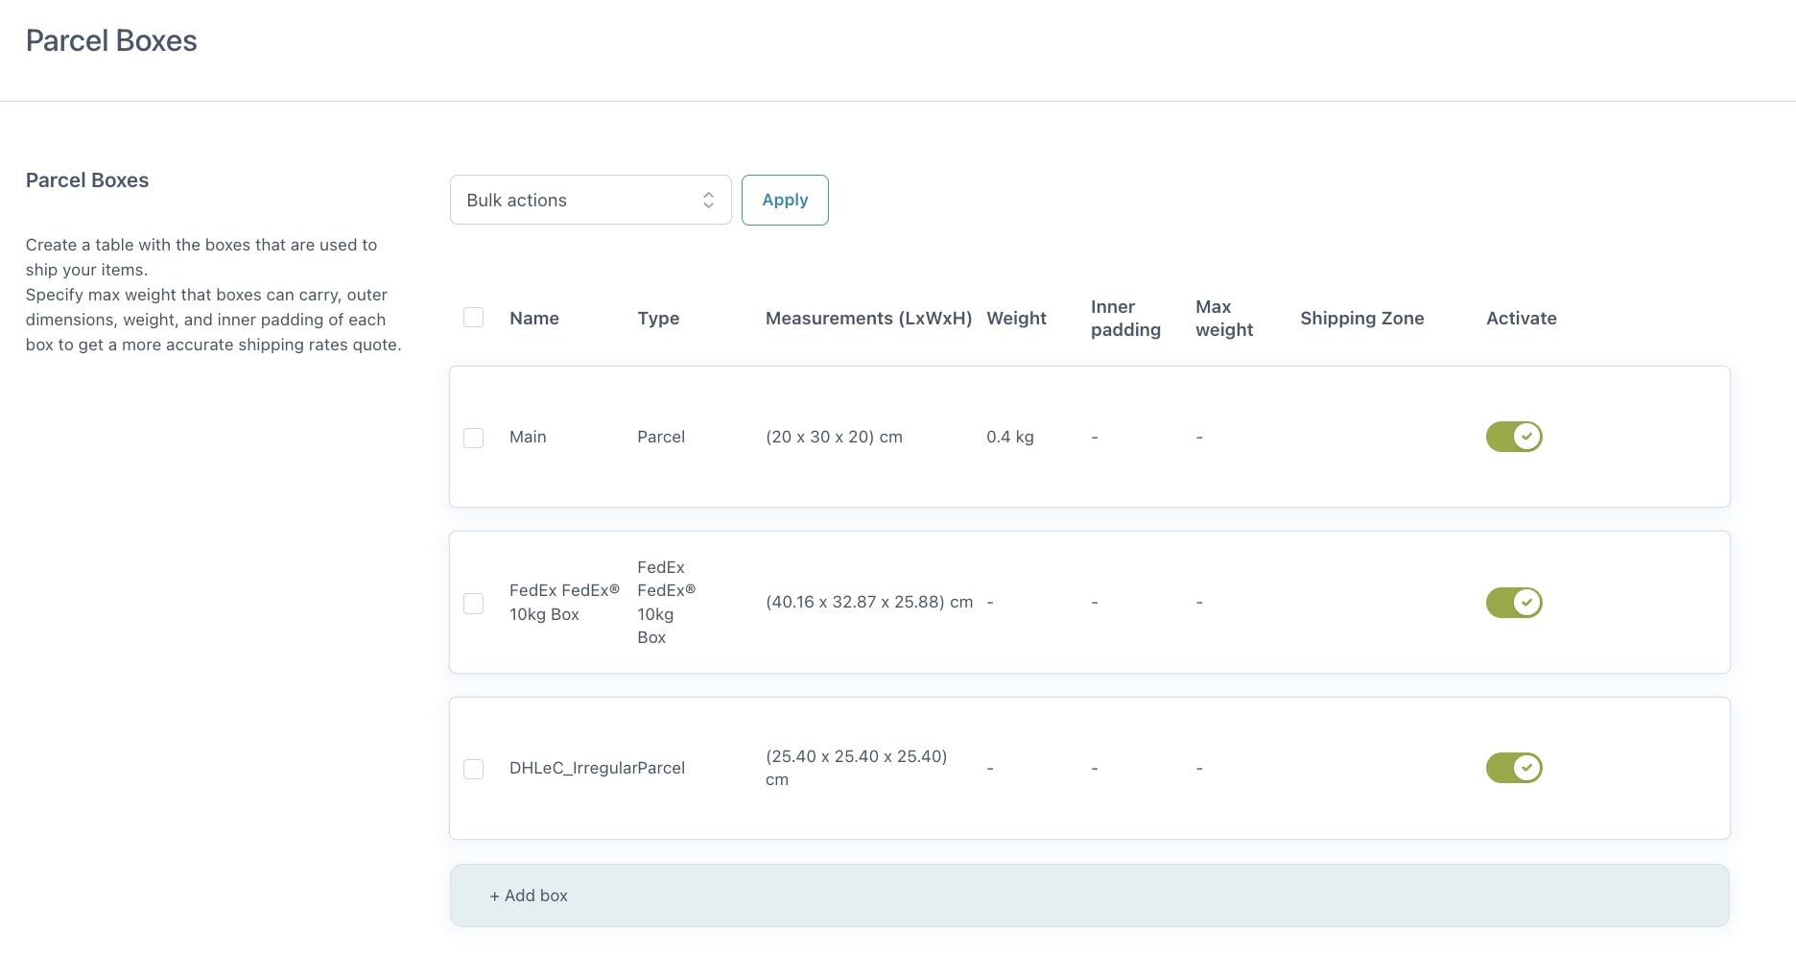Select the Main box checkbox

click(473, 438)
